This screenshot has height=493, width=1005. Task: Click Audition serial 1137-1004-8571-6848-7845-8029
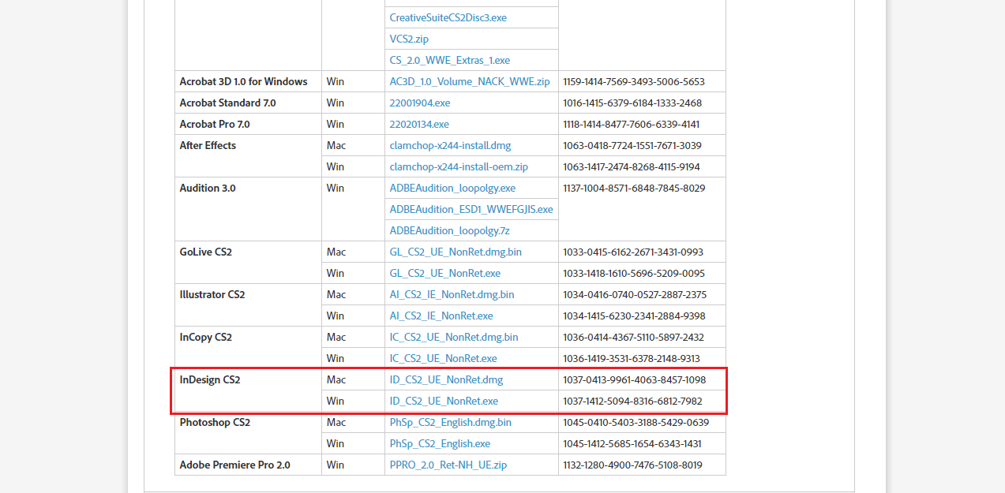[634, 188]
